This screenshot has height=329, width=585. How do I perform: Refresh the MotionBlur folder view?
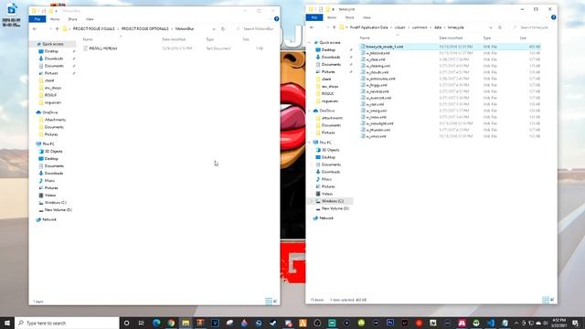223,28
